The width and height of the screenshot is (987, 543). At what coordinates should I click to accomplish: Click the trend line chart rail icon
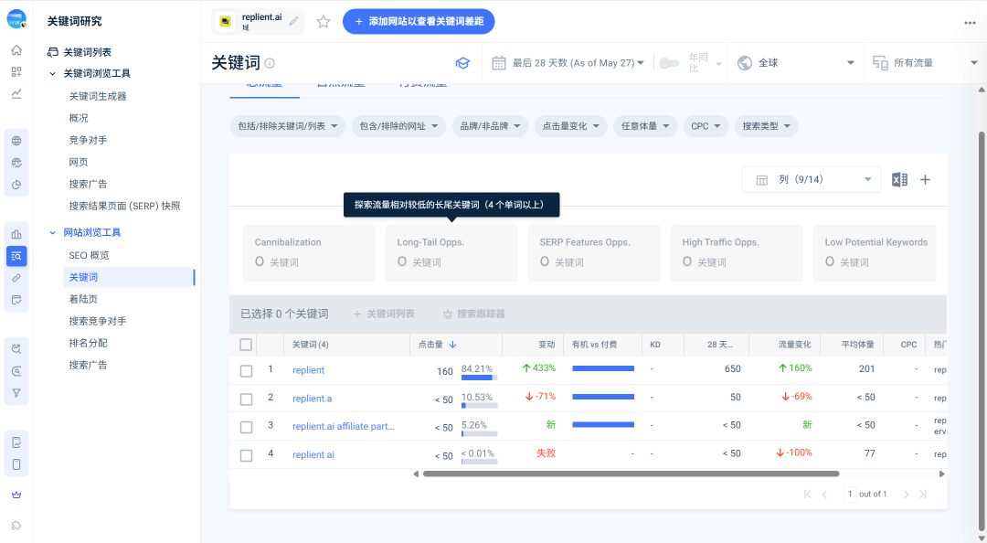click(x=16, y=94)
